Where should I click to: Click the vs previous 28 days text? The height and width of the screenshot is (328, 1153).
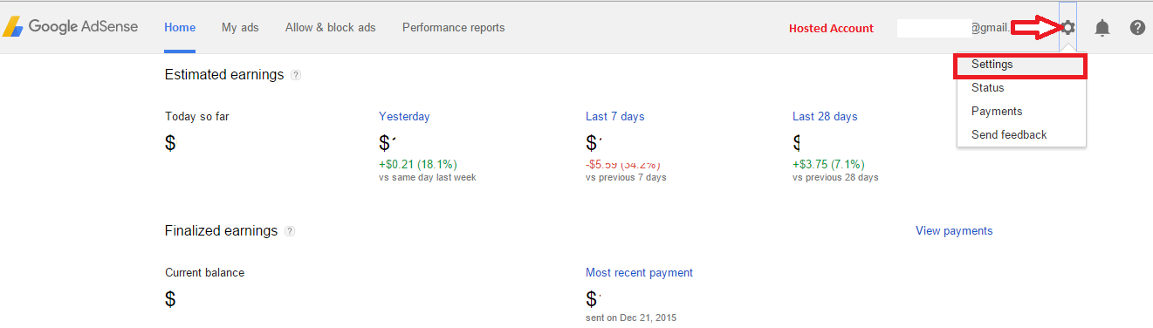coord(835,177)
